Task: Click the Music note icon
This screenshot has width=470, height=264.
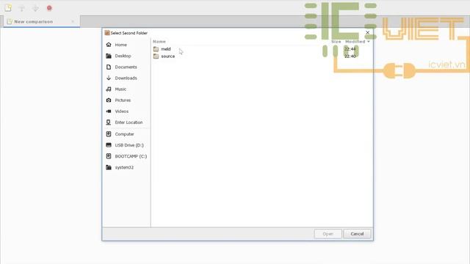Action: tap(109, 89)
